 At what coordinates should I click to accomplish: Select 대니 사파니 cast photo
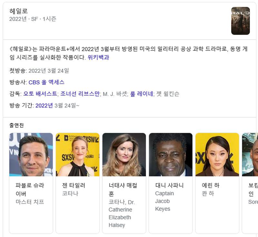171,154
